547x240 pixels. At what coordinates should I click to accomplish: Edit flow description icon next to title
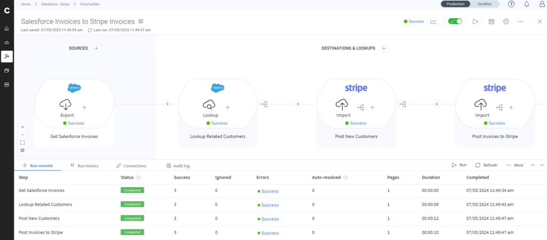(x=141, y=21)
